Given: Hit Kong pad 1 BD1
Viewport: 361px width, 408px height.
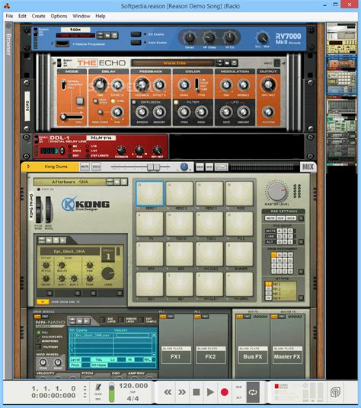Looking at the screenshot, I should tap(150, 284).
